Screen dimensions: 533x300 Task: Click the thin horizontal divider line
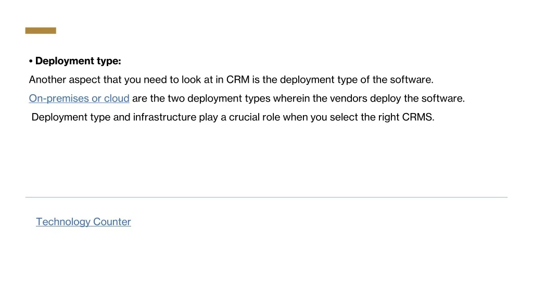pos(266,197)
